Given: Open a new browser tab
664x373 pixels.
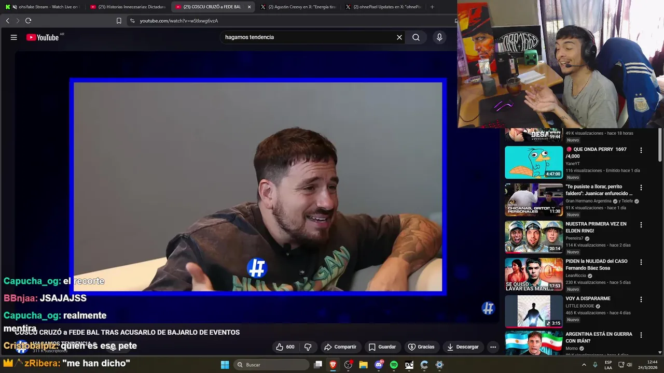Looking at the screenshot, I should (432, 7).
